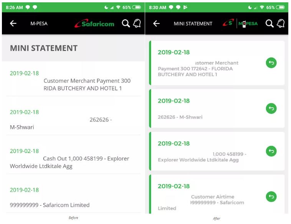Image resolution: width=291 pixels, height=224 pixels.
Task: Reverse the Florida Butchery payment transaction
Action: (271, 63)
